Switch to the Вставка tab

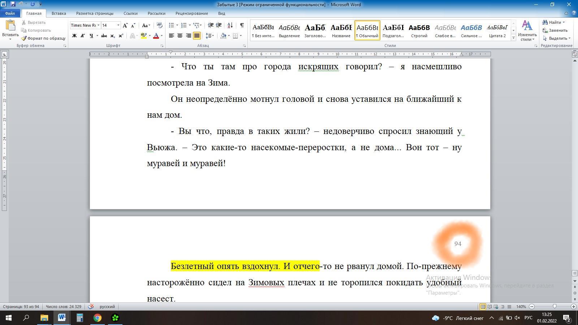(x=59, y=13)
